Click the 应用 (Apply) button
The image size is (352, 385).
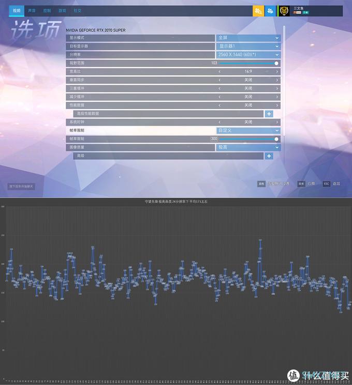(306, 183)
